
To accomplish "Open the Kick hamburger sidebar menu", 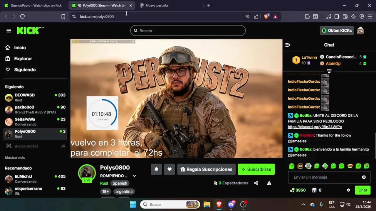I will click(x=9, y=30).
